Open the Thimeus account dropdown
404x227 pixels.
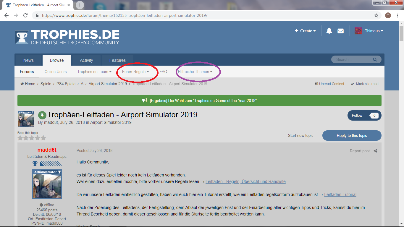click(x=374, y=31)
